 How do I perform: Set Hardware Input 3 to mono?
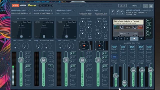tap(73, 75)
